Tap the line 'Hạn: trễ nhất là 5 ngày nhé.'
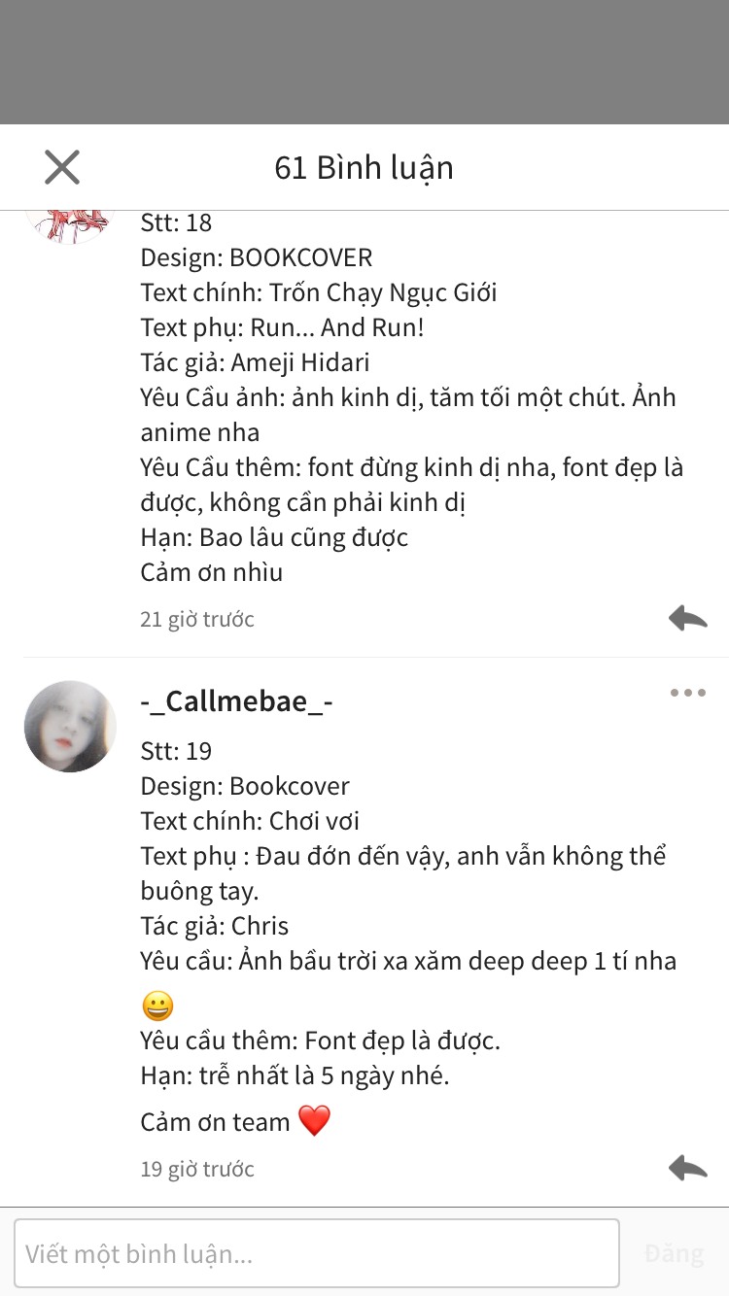This screenshot has height=1296, width=729. coord(295,1075)
